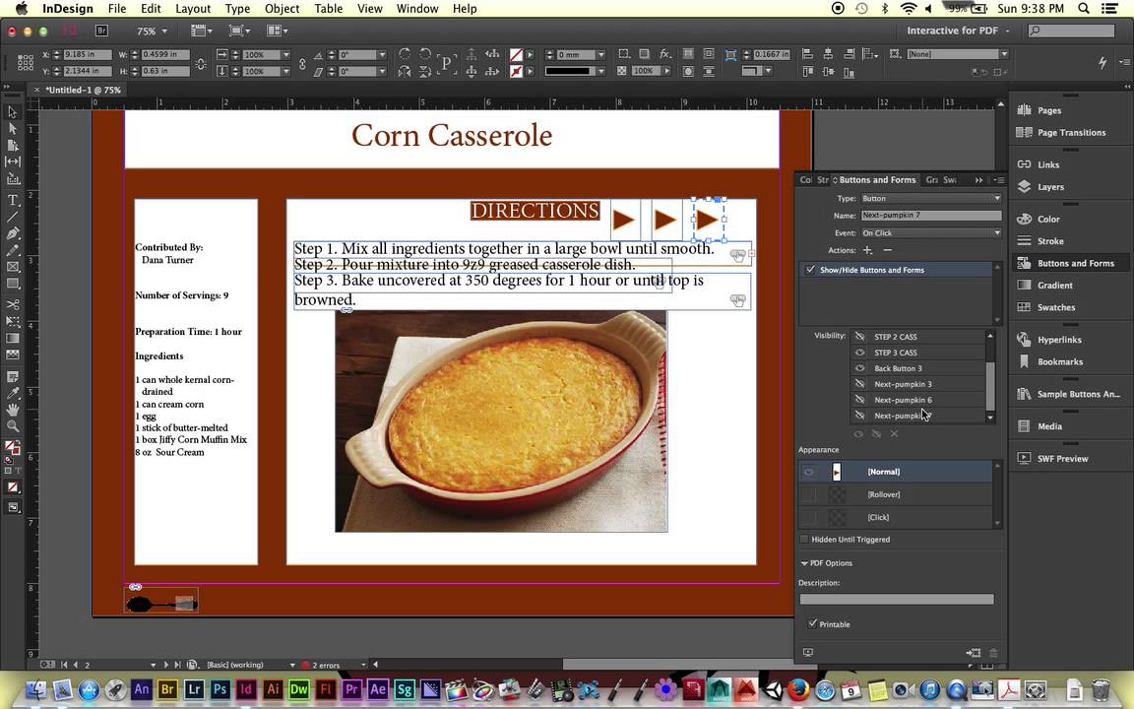Click the third play arrow button on page
The image size is (1134, 709).
pos(708,220)
